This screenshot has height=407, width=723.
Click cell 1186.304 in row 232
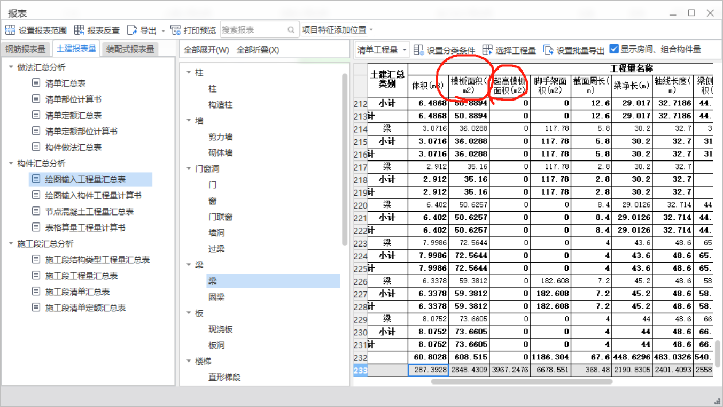coord(550,357)
